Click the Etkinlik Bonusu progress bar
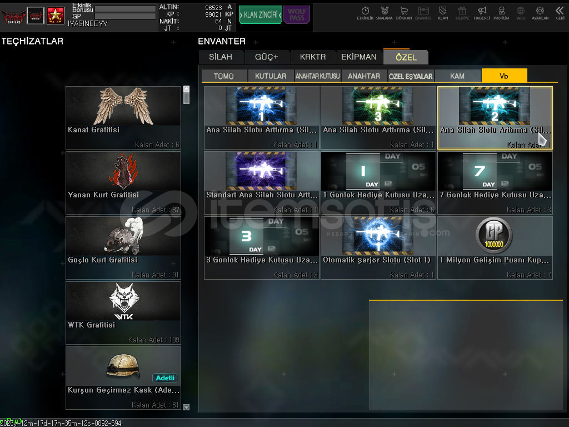The image size is (569, 427). point(125,9)
